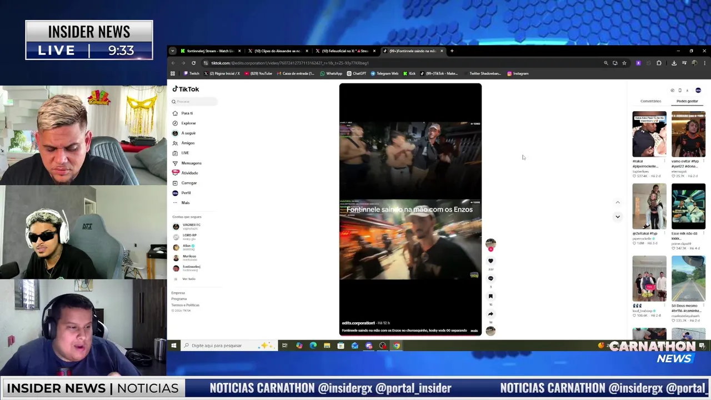Switch to fontinnelerj Stream browser tab

click(211, 51)
